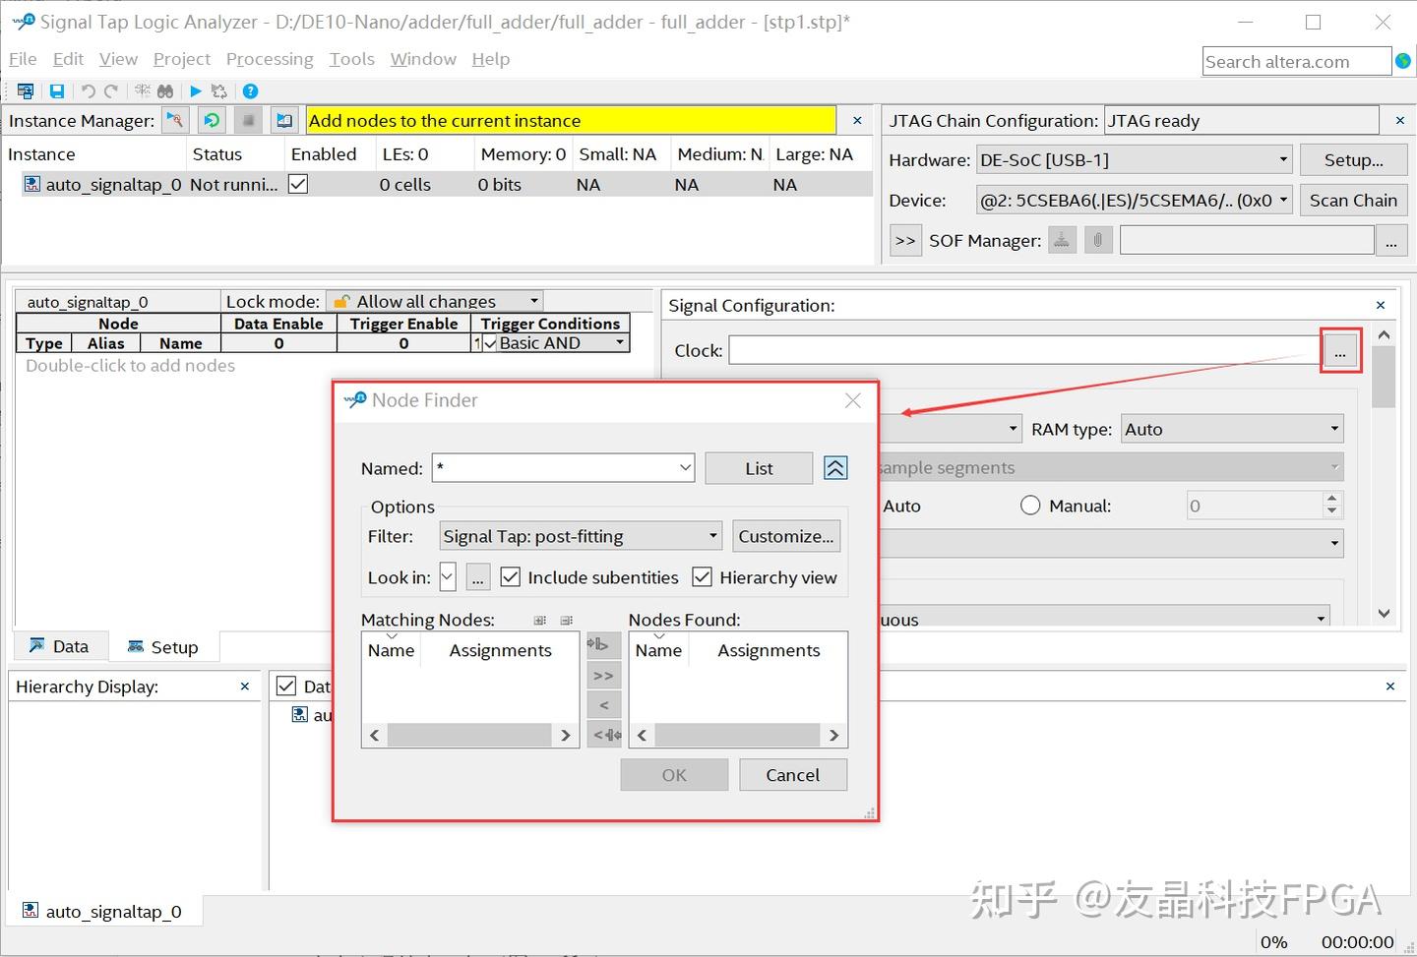
Task: Open the Allow all changes lock mode dropdown
Action: pos(532,301)
